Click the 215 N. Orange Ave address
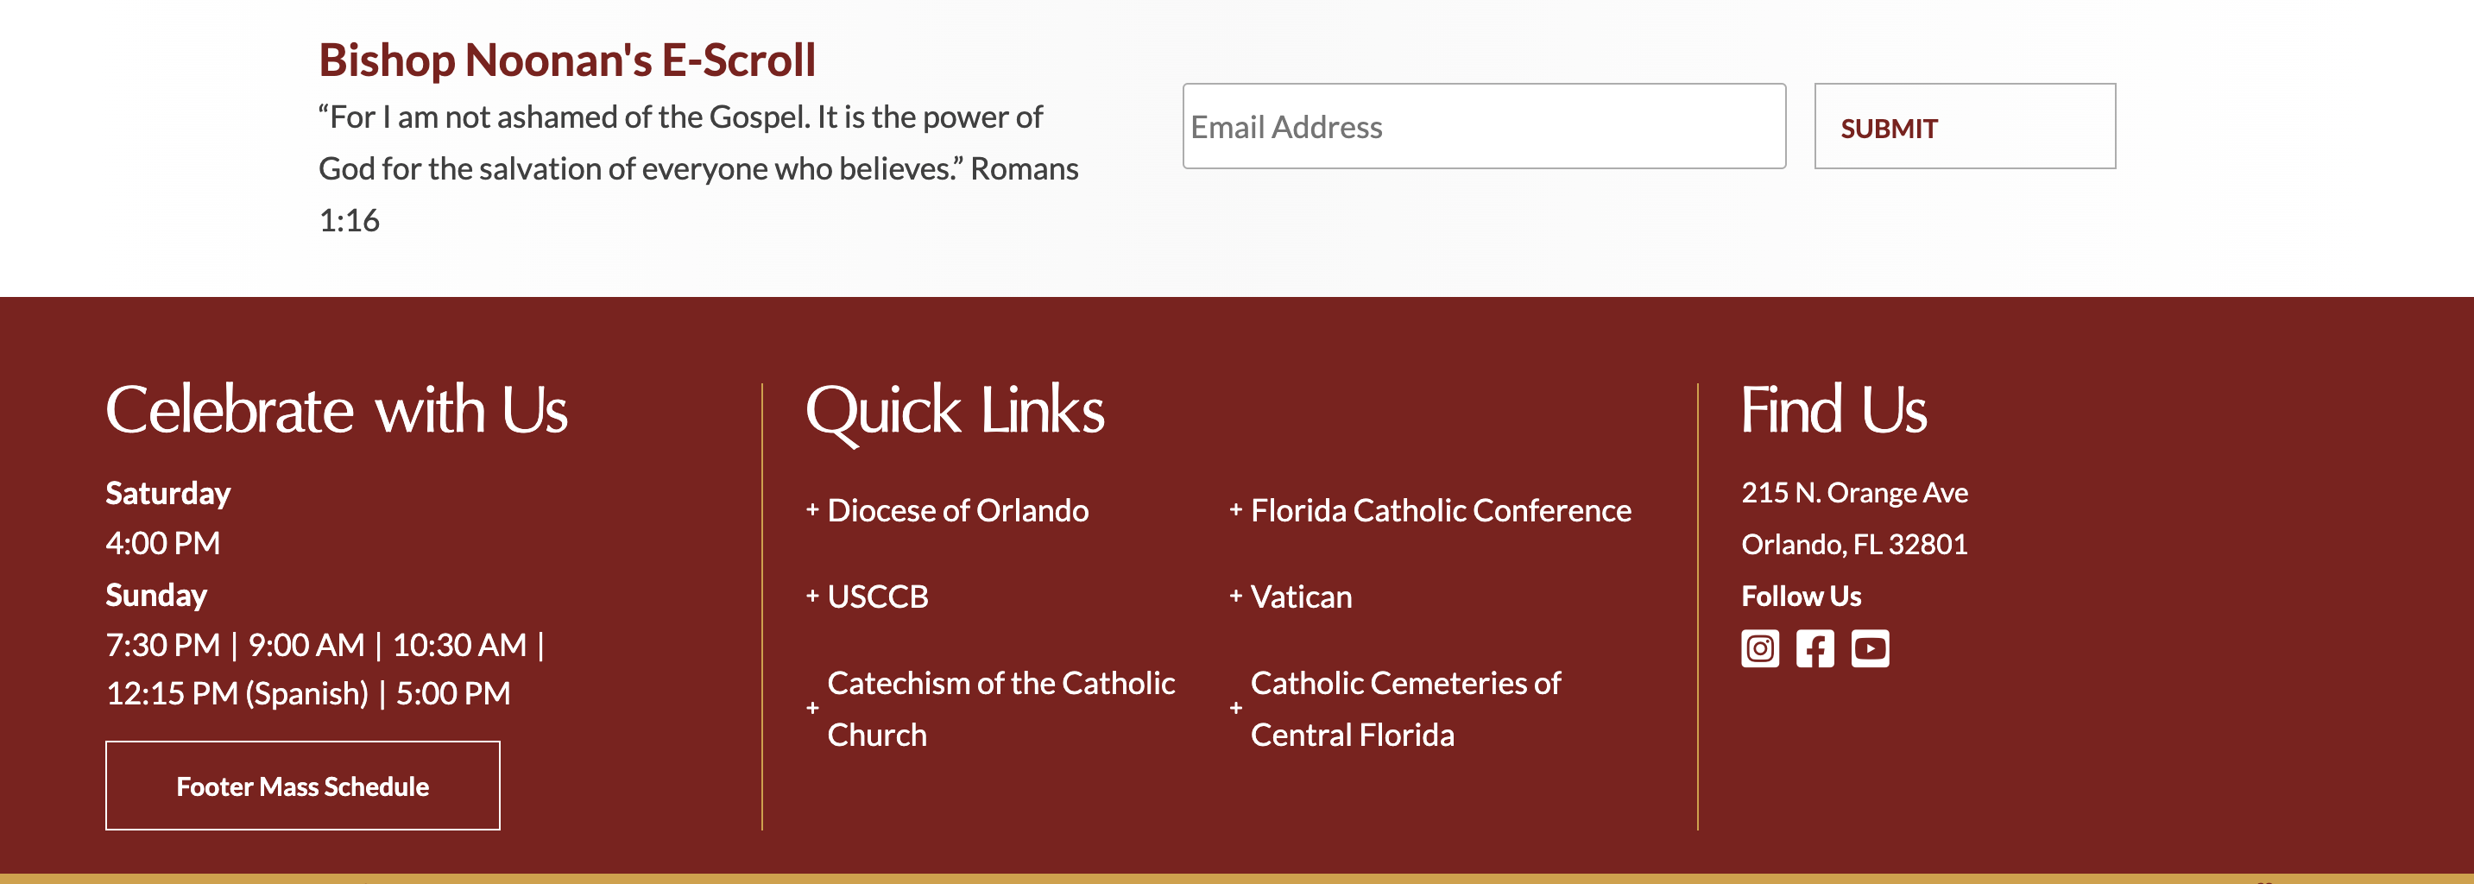The width and height of the screenshot is (2474, 884). pyautogui.click(x=1854, y=493)
